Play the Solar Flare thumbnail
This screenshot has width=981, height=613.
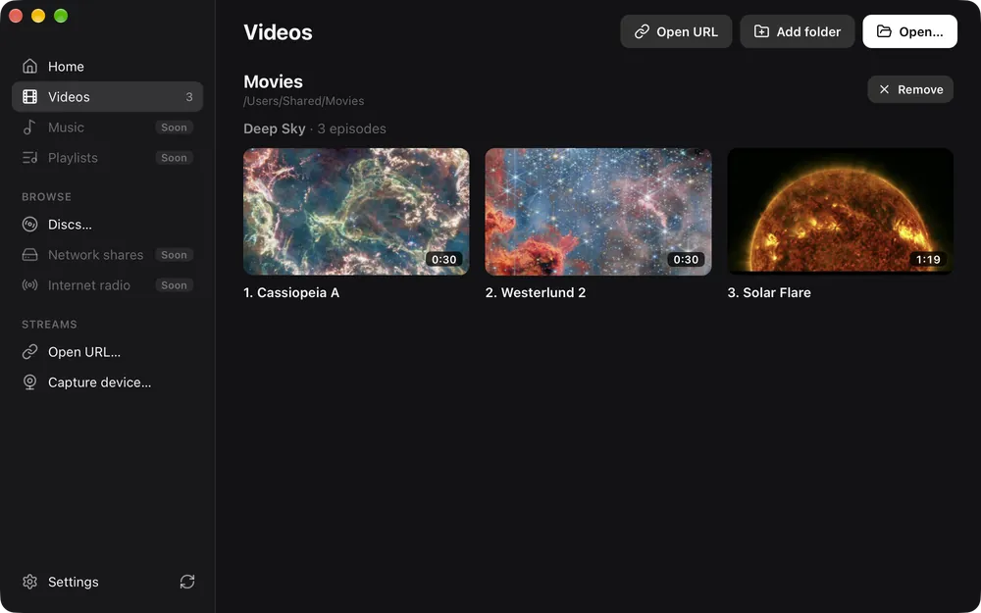[x=841, y=212]
